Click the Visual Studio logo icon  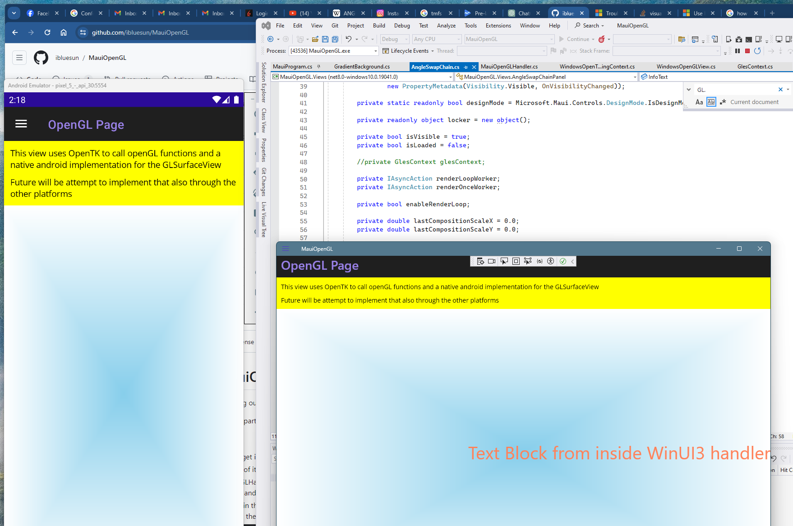266,26
